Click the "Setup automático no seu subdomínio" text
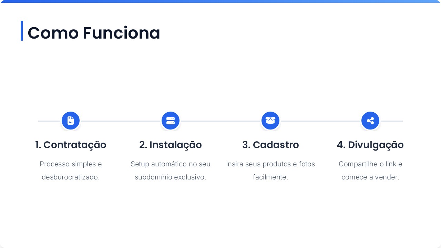441x248 pixels. click(x=171, y=170)
